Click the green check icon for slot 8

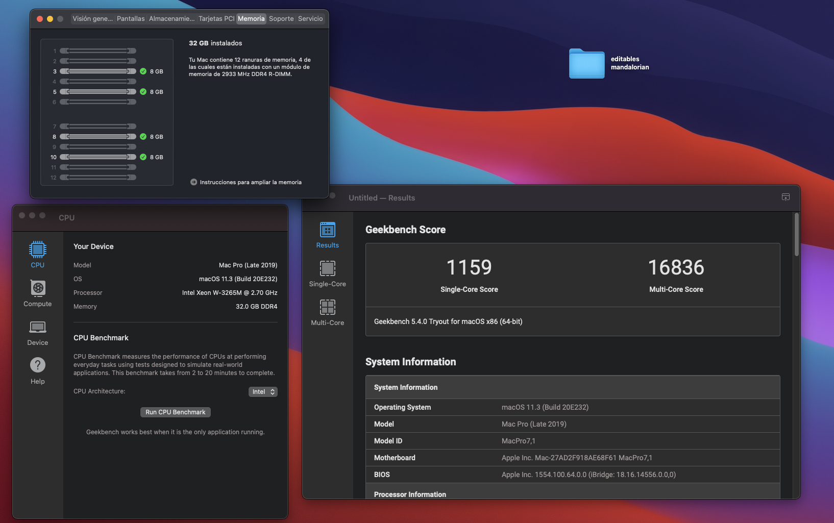point(143,137)
